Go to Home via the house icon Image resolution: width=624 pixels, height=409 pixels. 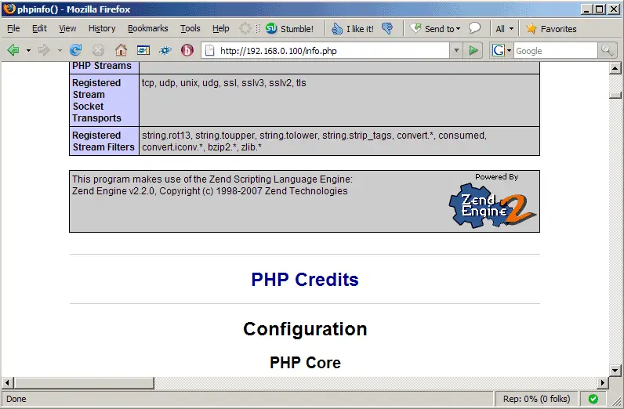pos(121,50)
